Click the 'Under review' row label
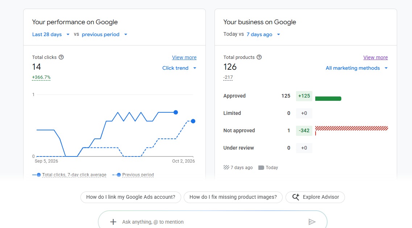The width and height of the screenshot is (412, 228). point(238,148)
